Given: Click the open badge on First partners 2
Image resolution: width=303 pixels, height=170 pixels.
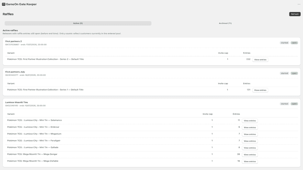Looking at the screenshot, I should (x=294, y=43).
